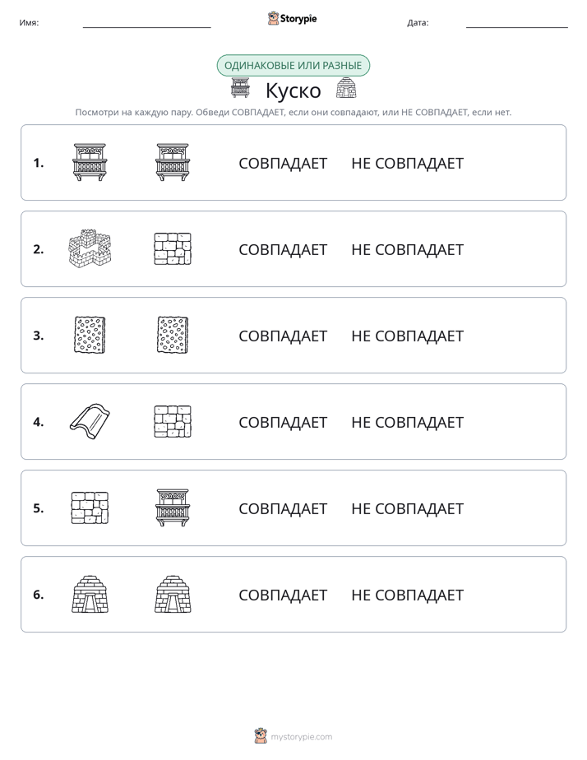The width and height of the screenshot is (587, 760).
Task: Click the ОДИНАКОВЫЕ ИЛИ РАЗНЫЕ badge
Action: tap(293, 66)
